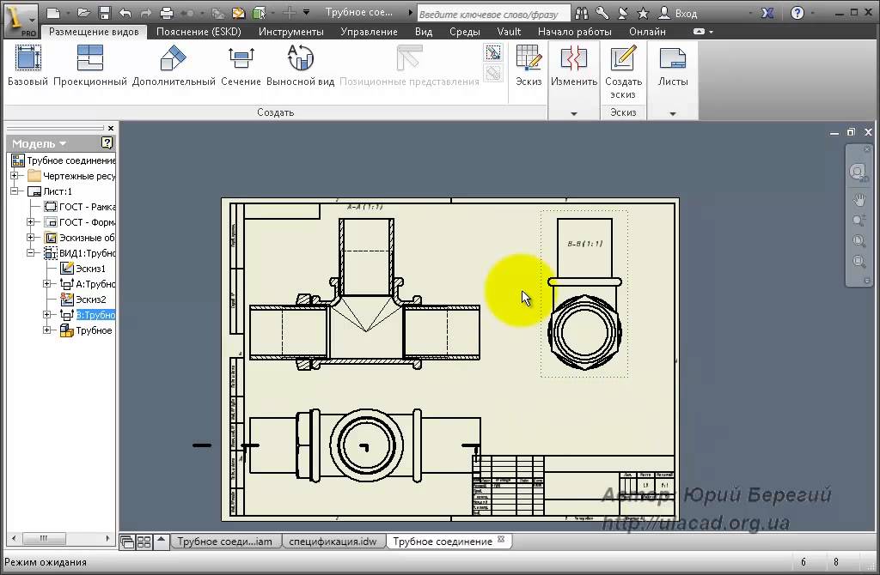Click the small crop view icon
The height and width of the screenshot is (575, 880).
pyautogui.click(x=492, y=53)
